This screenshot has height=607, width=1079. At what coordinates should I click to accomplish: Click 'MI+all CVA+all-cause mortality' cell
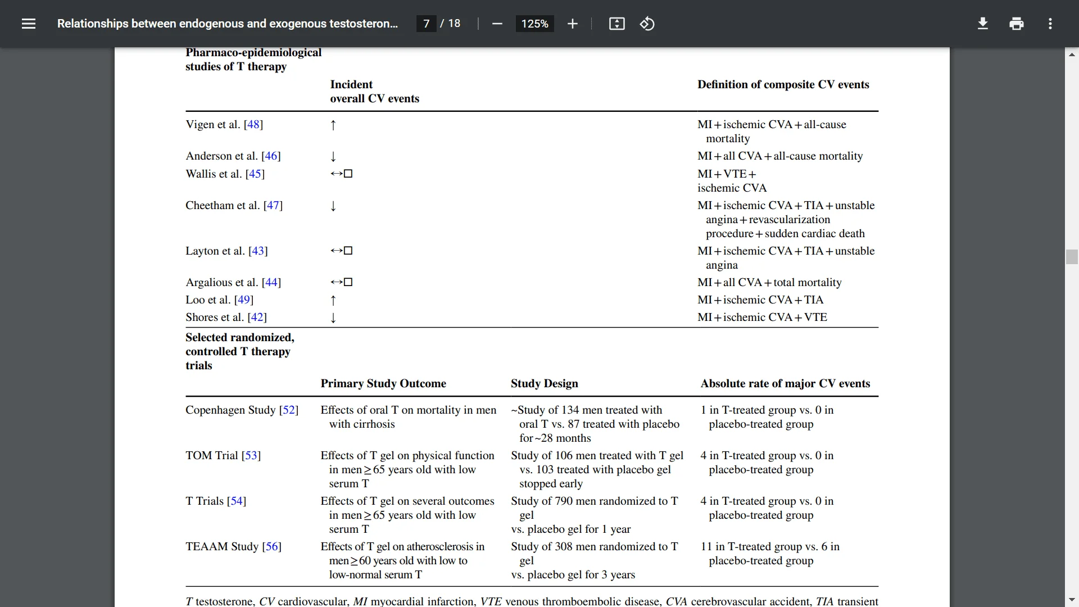[x=780, y=156]
